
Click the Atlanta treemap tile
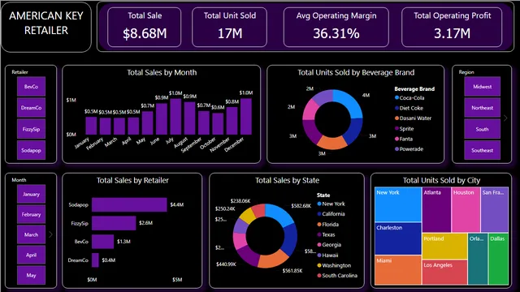pyautogui.click(x=436, y=210)
